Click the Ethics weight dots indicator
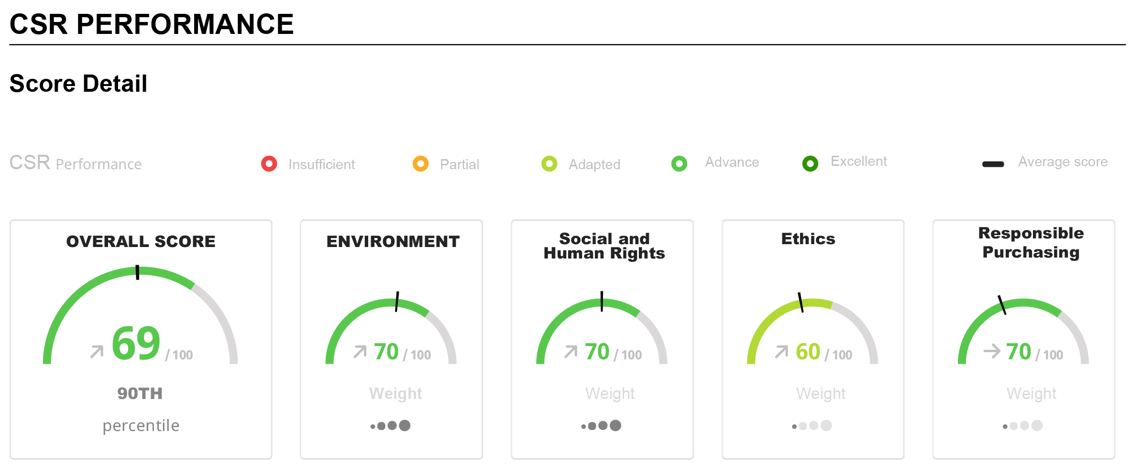The width and height of the screenshot is (1130, 474). pos(812,425)
